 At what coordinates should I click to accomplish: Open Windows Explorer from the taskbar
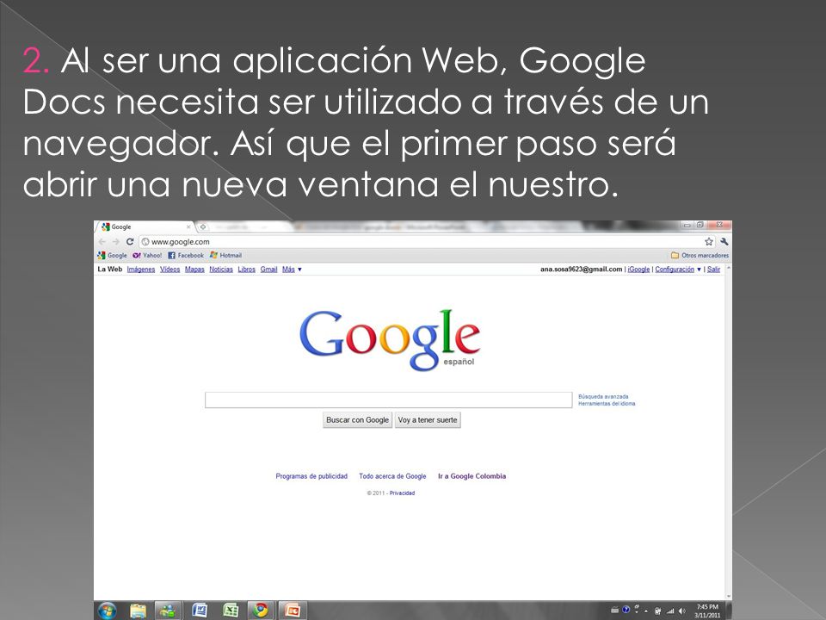(x=138, y=611)
